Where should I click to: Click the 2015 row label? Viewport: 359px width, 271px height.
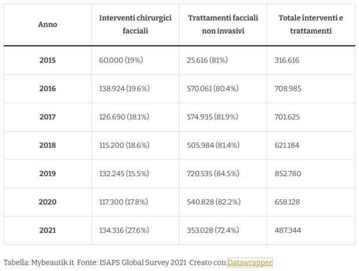click(x=47, y=60)
